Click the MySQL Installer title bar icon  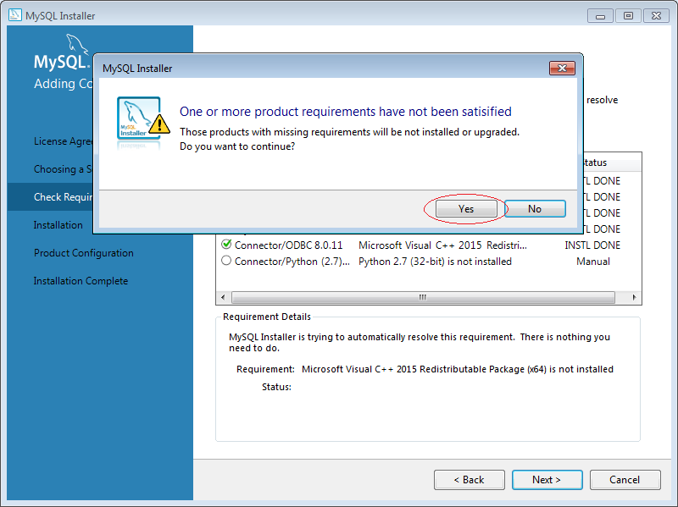coord(14,15)
